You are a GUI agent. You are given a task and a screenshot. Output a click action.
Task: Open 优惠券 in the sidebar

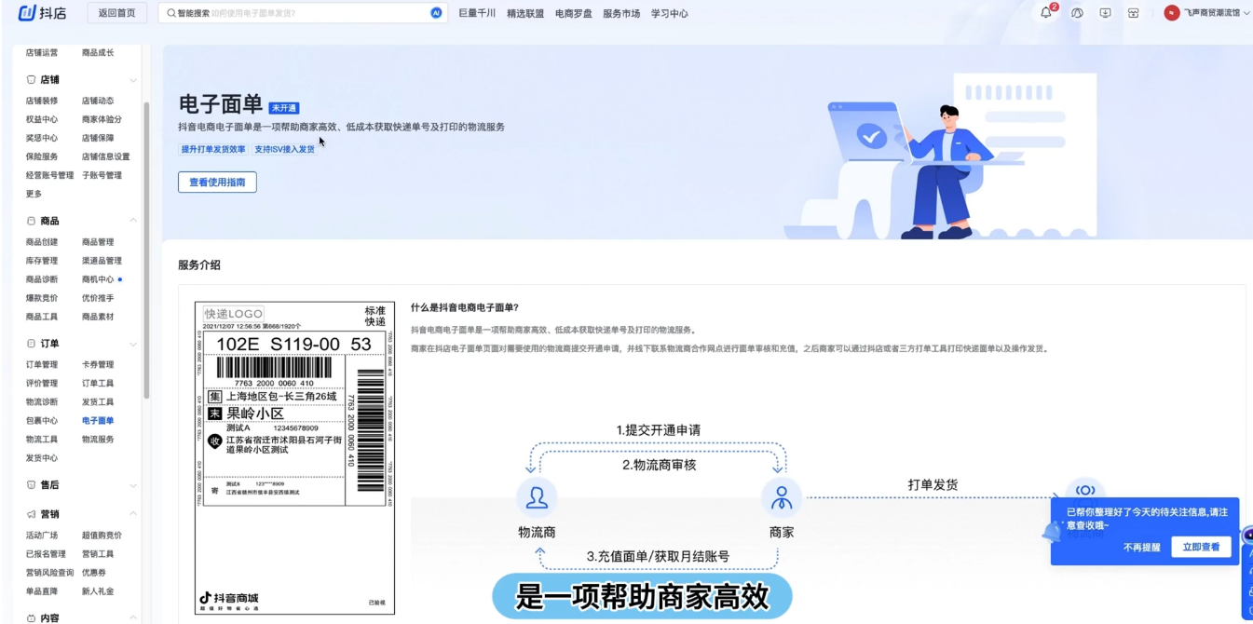click(x=94, y=573)
